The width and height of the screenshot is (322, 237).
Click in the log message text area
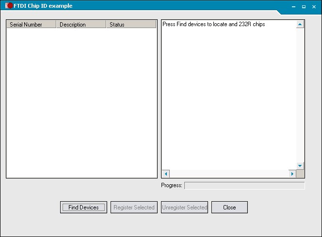(x=228, y=92)
